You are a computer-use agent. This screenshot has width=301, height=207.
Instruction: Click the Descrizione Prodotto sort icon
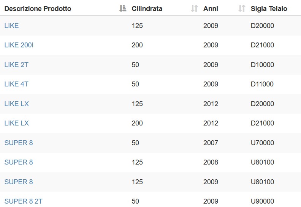point(123,8)
